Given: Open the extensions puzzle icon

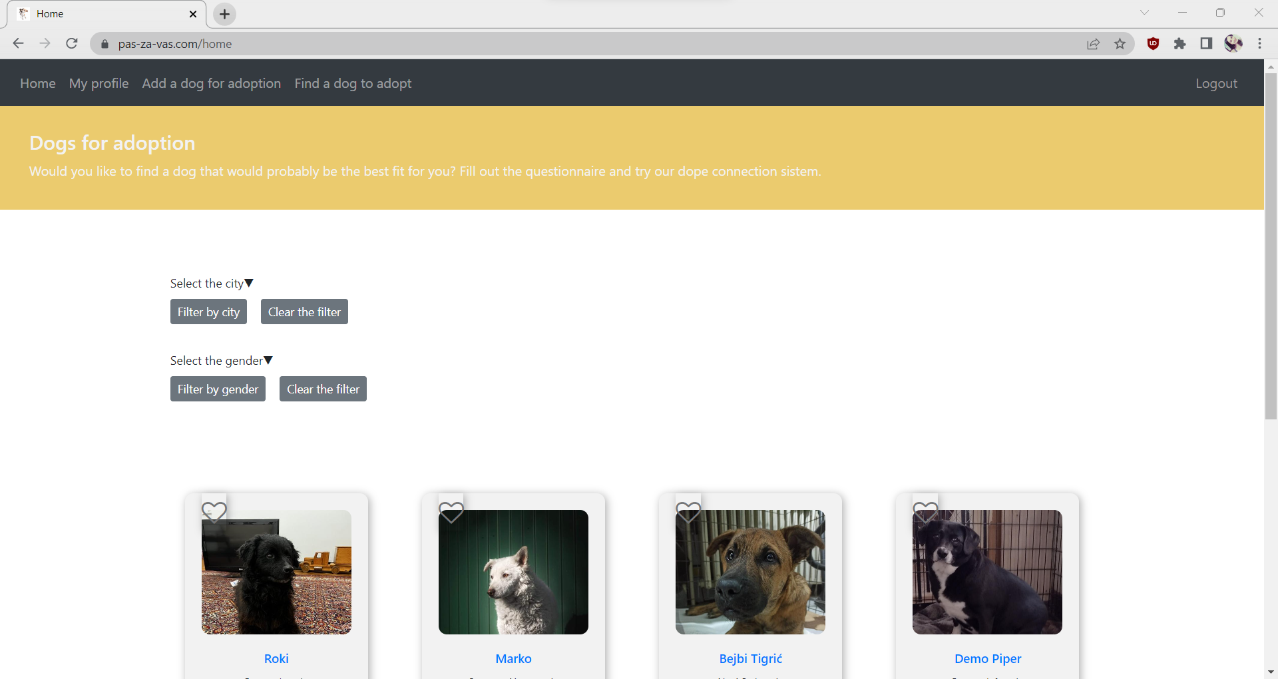Looking at the screenshot, I should click(1180, 43).
